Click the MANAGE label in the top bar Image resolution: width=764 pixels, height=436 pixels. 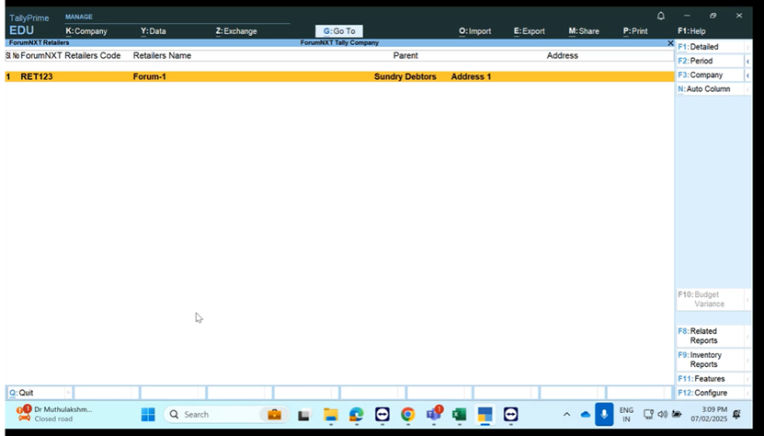(x=79, y=17)
